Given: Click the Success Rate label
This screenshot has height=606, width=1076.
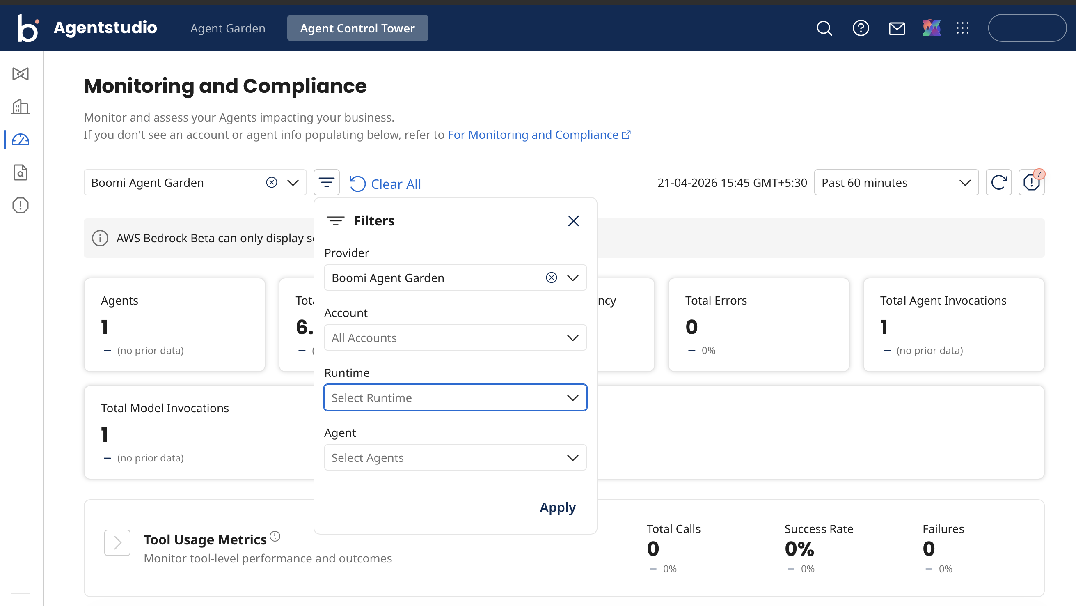Looking at the screenshot, I should tap(819, 529).
